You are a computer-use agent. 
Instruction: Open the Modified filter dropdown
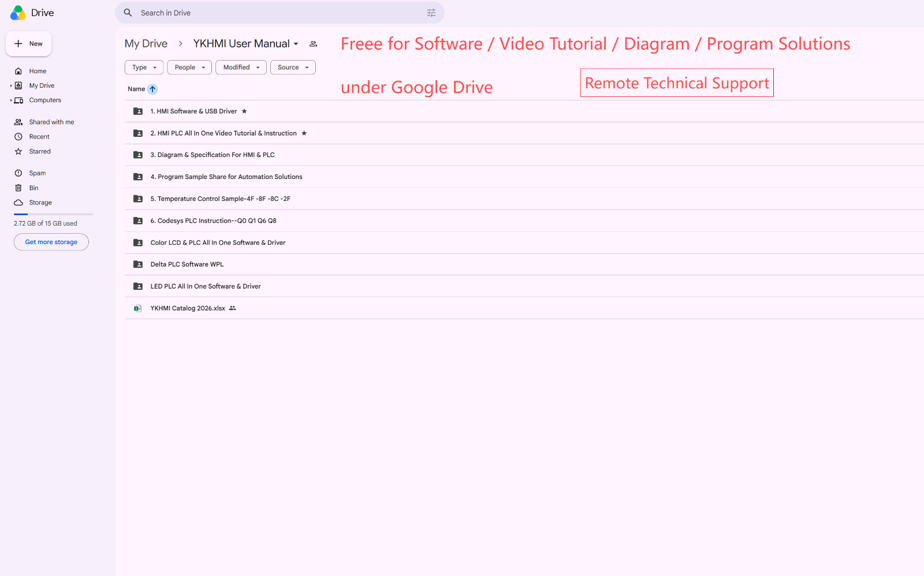click(x=241, y=68)
